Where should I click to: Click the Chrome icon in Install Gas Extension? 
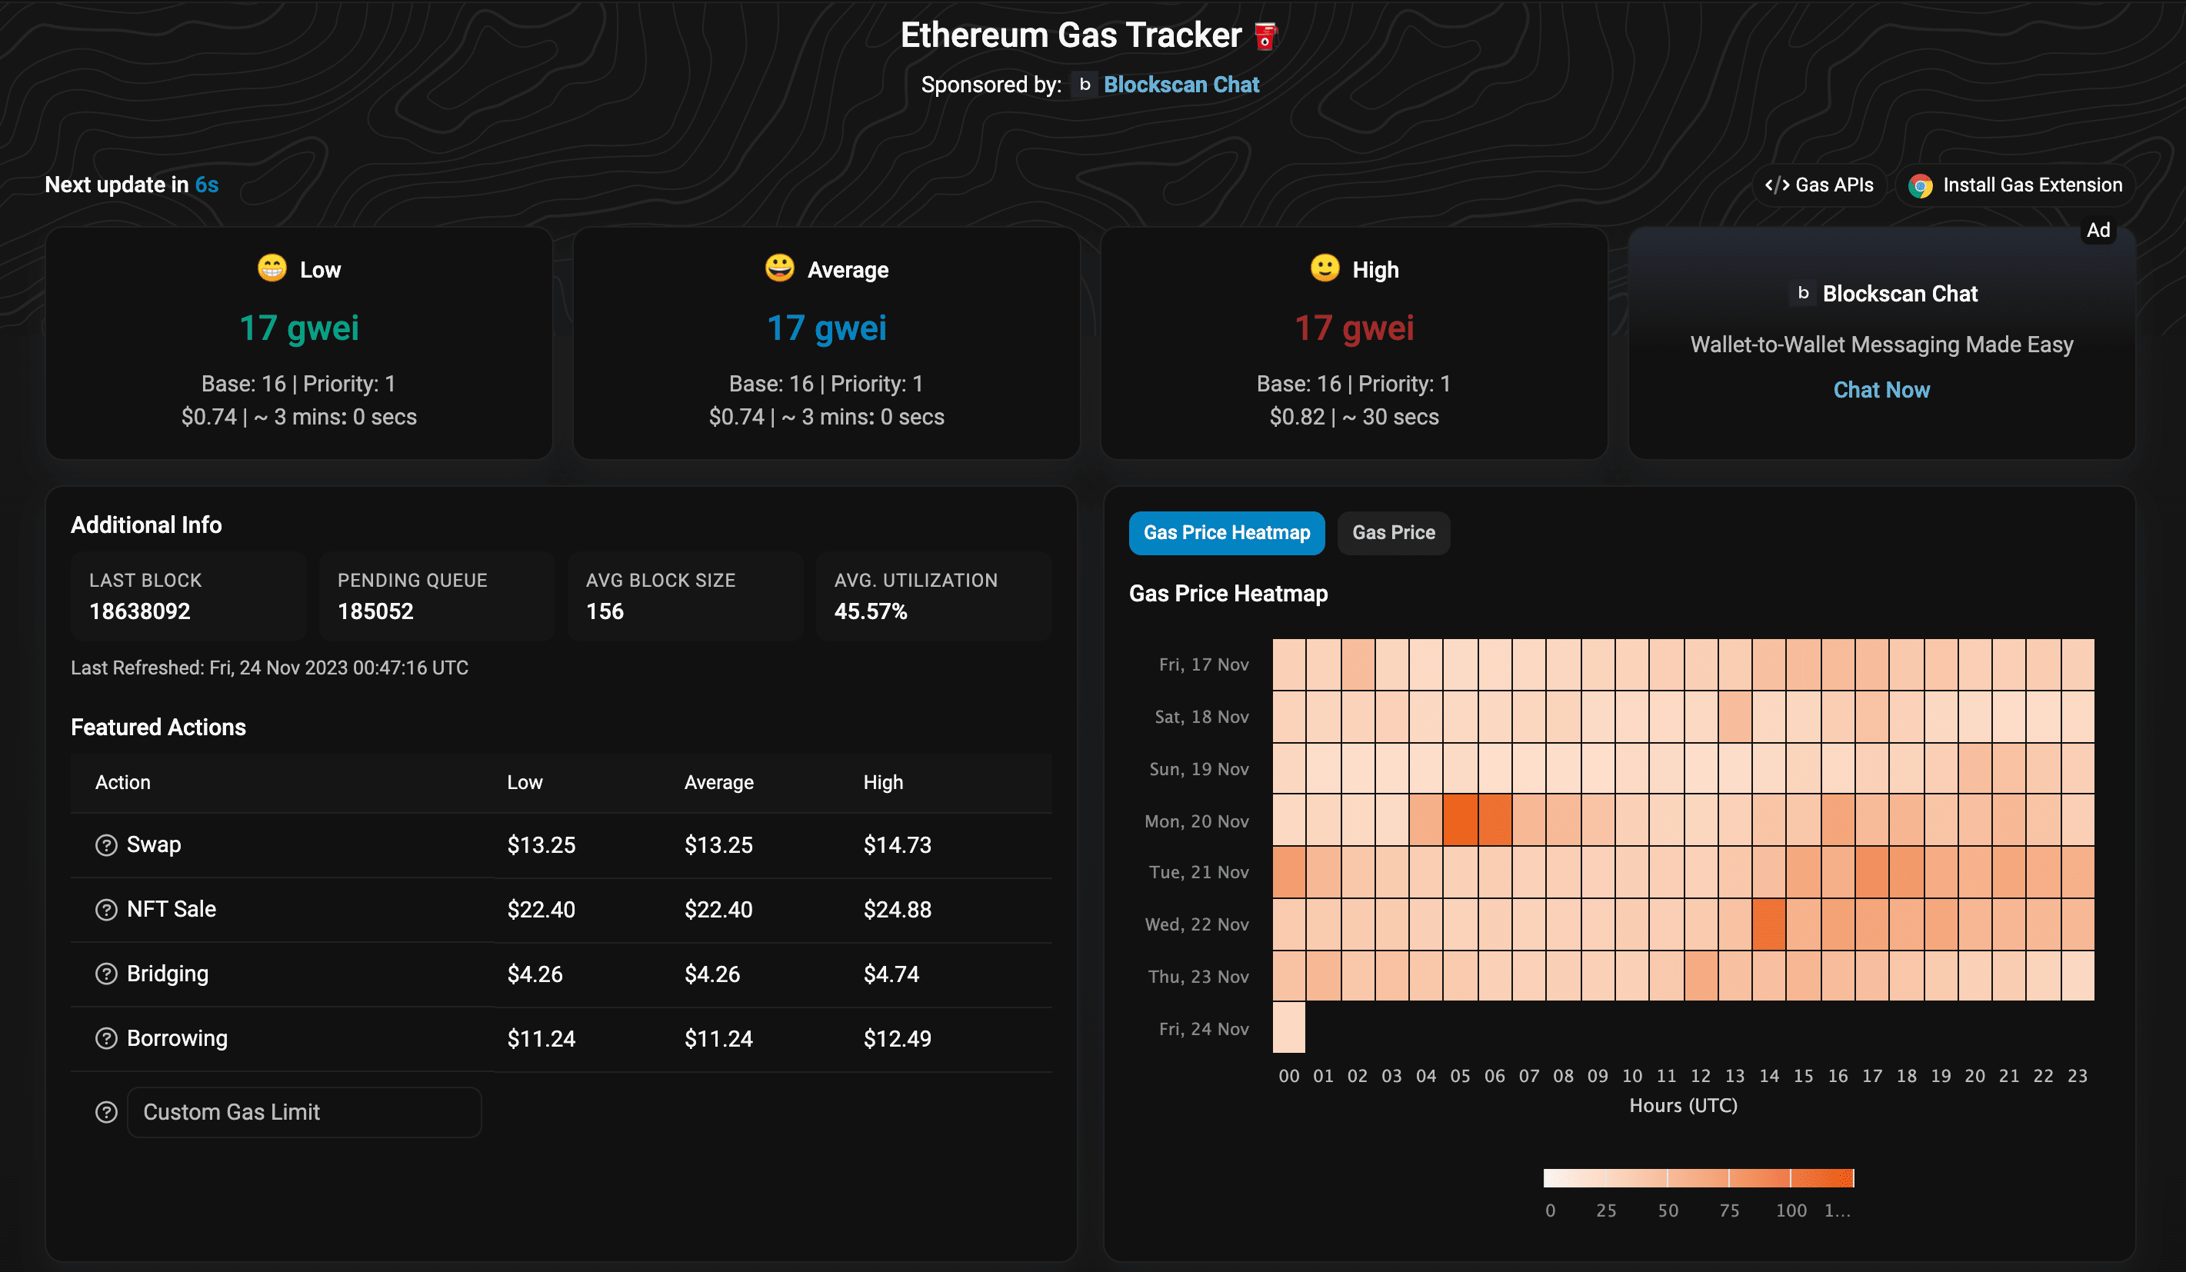pos(1921,185)
